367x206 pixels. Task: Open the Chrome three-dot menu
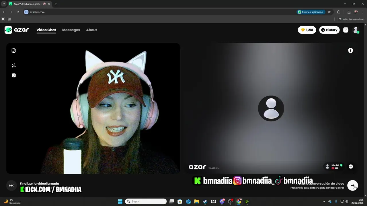pyautogui.click(x=363, y=12)
